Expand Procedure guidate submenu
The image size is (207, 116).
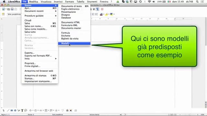pos(40,16)
